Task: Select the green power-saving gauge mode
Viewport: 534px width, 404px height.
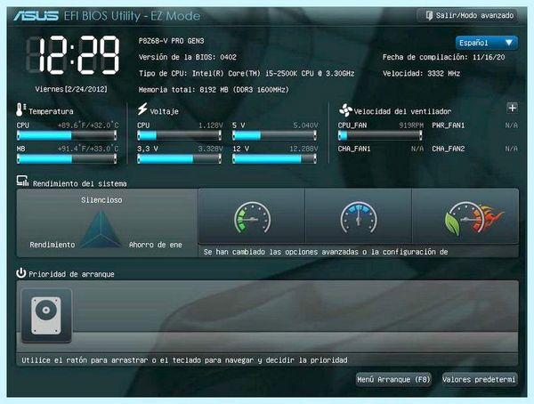Action: pyautogui.click(x=252, y=216)
